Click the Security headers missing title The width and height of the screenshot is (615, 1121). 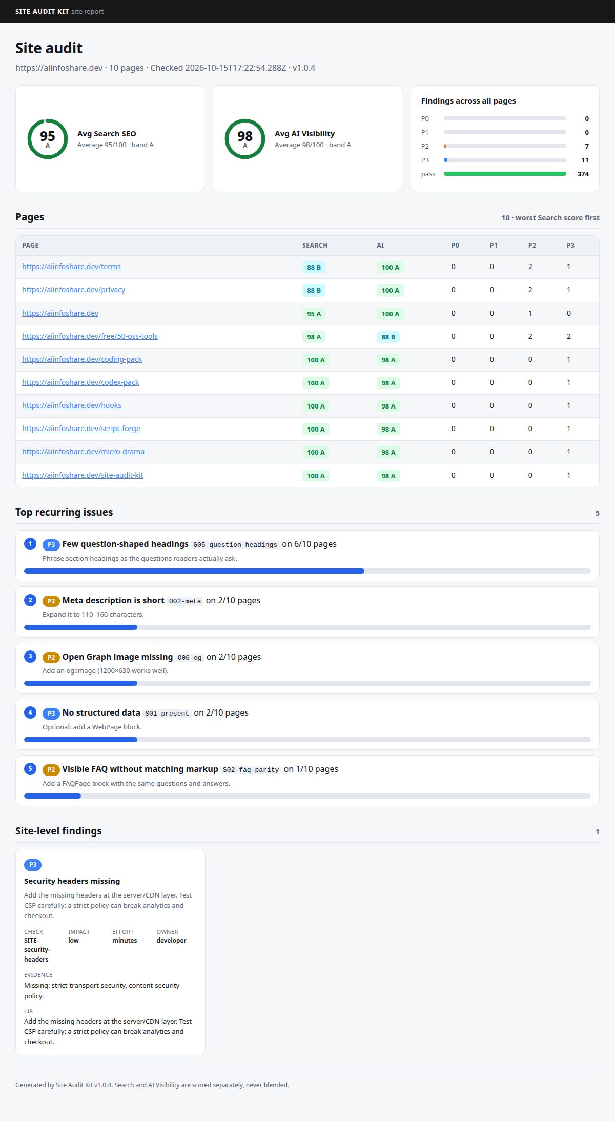(72, 881)
